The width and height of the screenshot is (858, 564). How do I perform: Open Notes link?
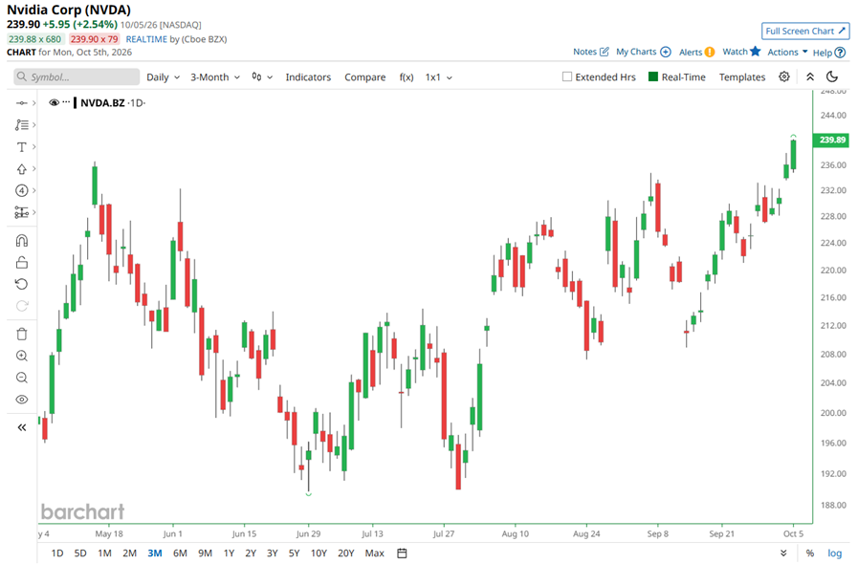click(x=590, y=52)
